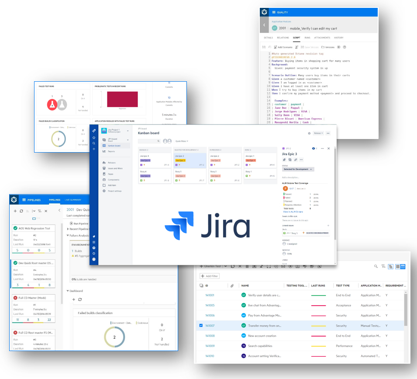Click the Jira sidebar create plus icon
The image size is (417, 379).
[x=94, y=149]
